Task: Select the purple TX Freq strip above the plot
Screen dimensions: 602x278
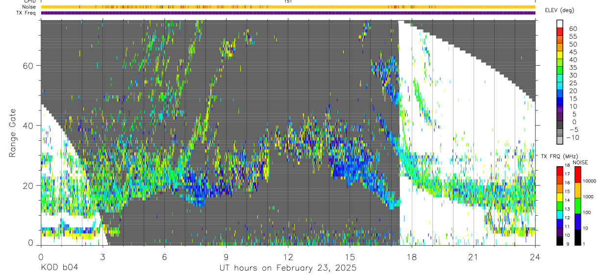Action: (288, 13)
